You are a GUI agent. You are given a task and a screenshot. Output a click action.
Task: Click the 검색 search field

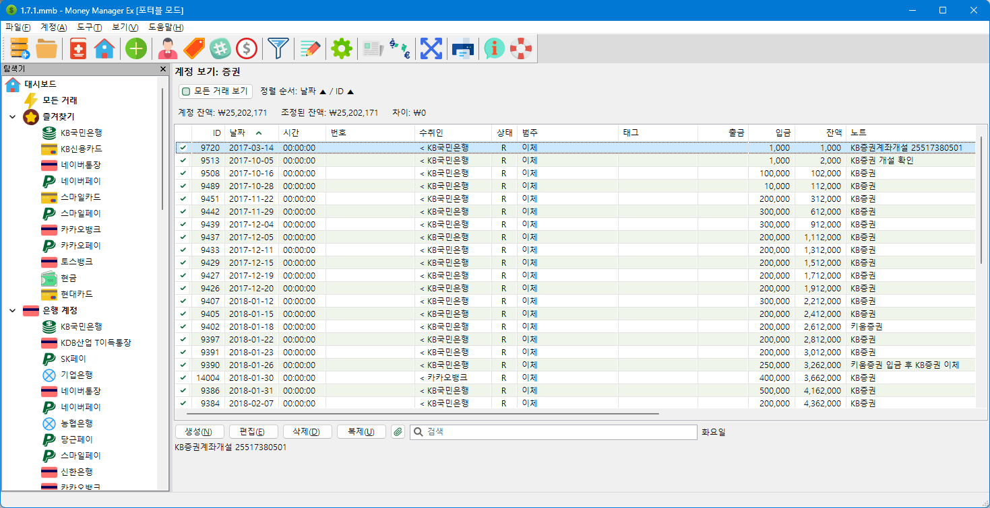(553, 432)
